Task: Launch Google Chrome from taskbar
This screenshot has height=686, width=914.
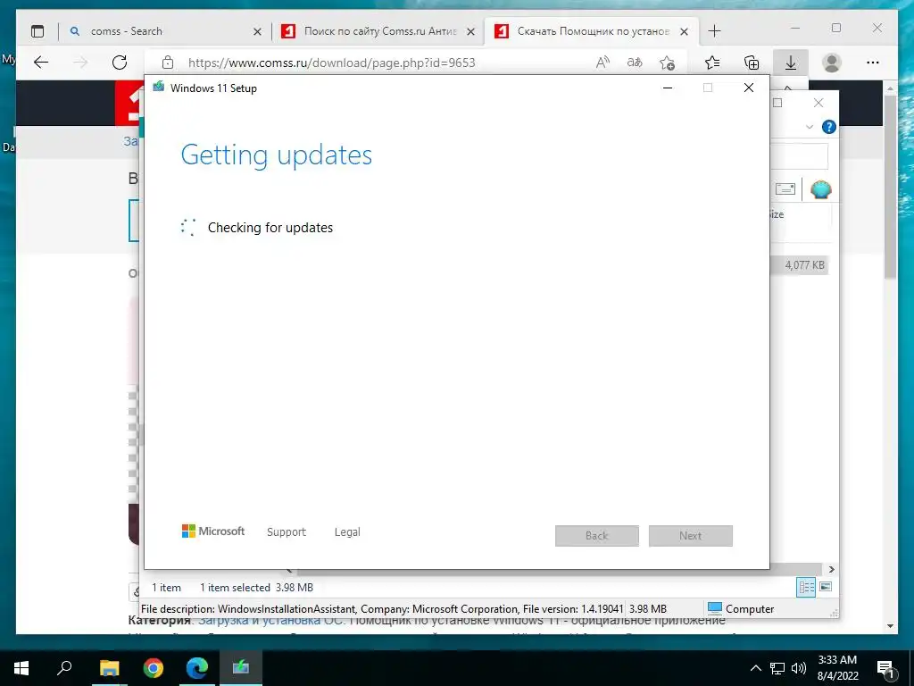Action: [x=154, y=668]
